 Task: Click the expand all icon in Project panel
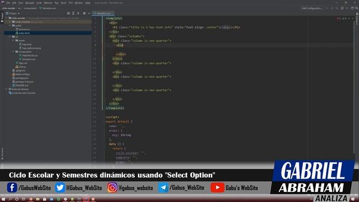click(73, 13)
